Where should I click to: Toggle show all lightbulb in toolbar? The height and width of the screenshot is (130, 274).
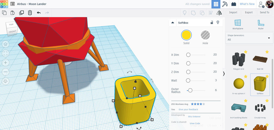coord(185,13)
